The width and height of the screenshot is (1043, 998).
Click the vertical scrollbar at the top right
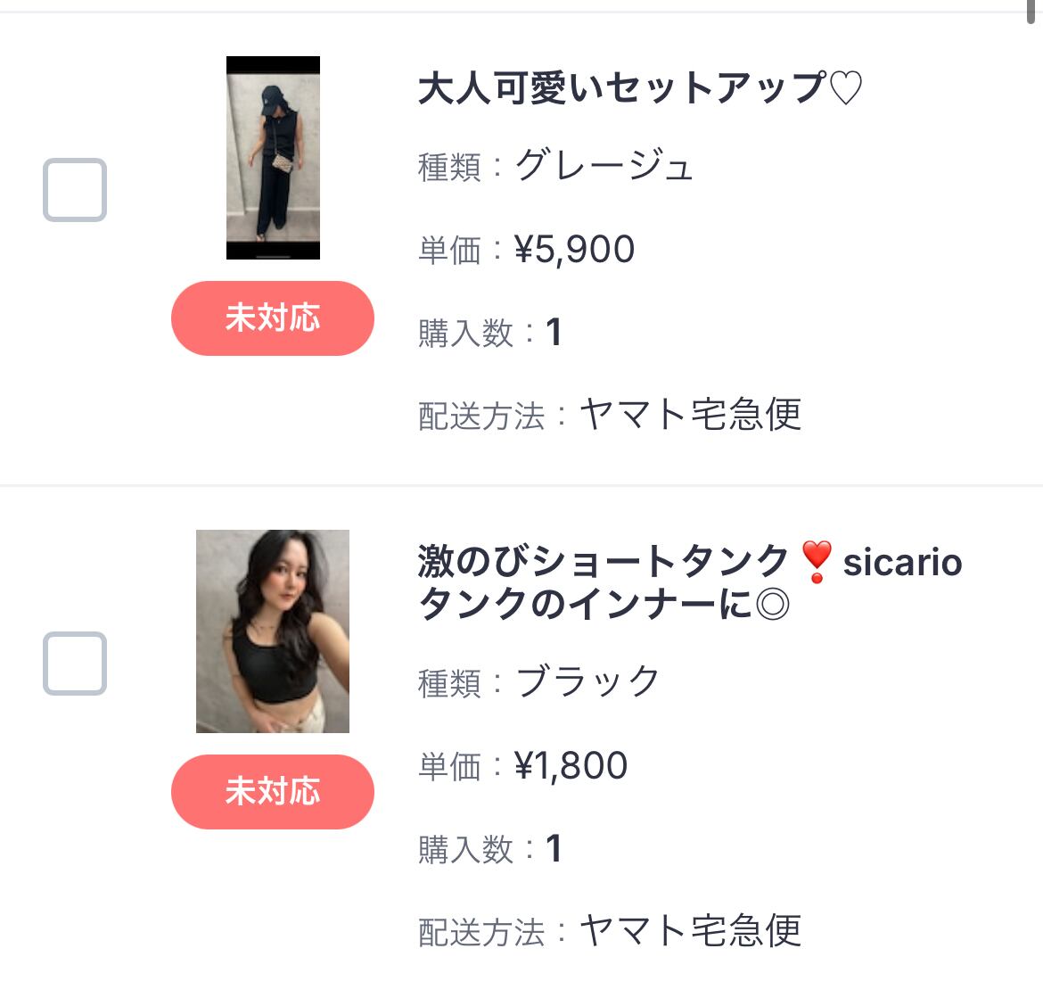1033,11
